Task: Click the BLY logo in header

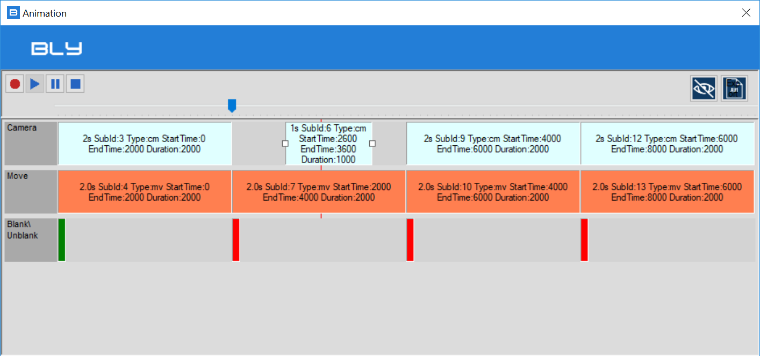Action: point(57,49)
